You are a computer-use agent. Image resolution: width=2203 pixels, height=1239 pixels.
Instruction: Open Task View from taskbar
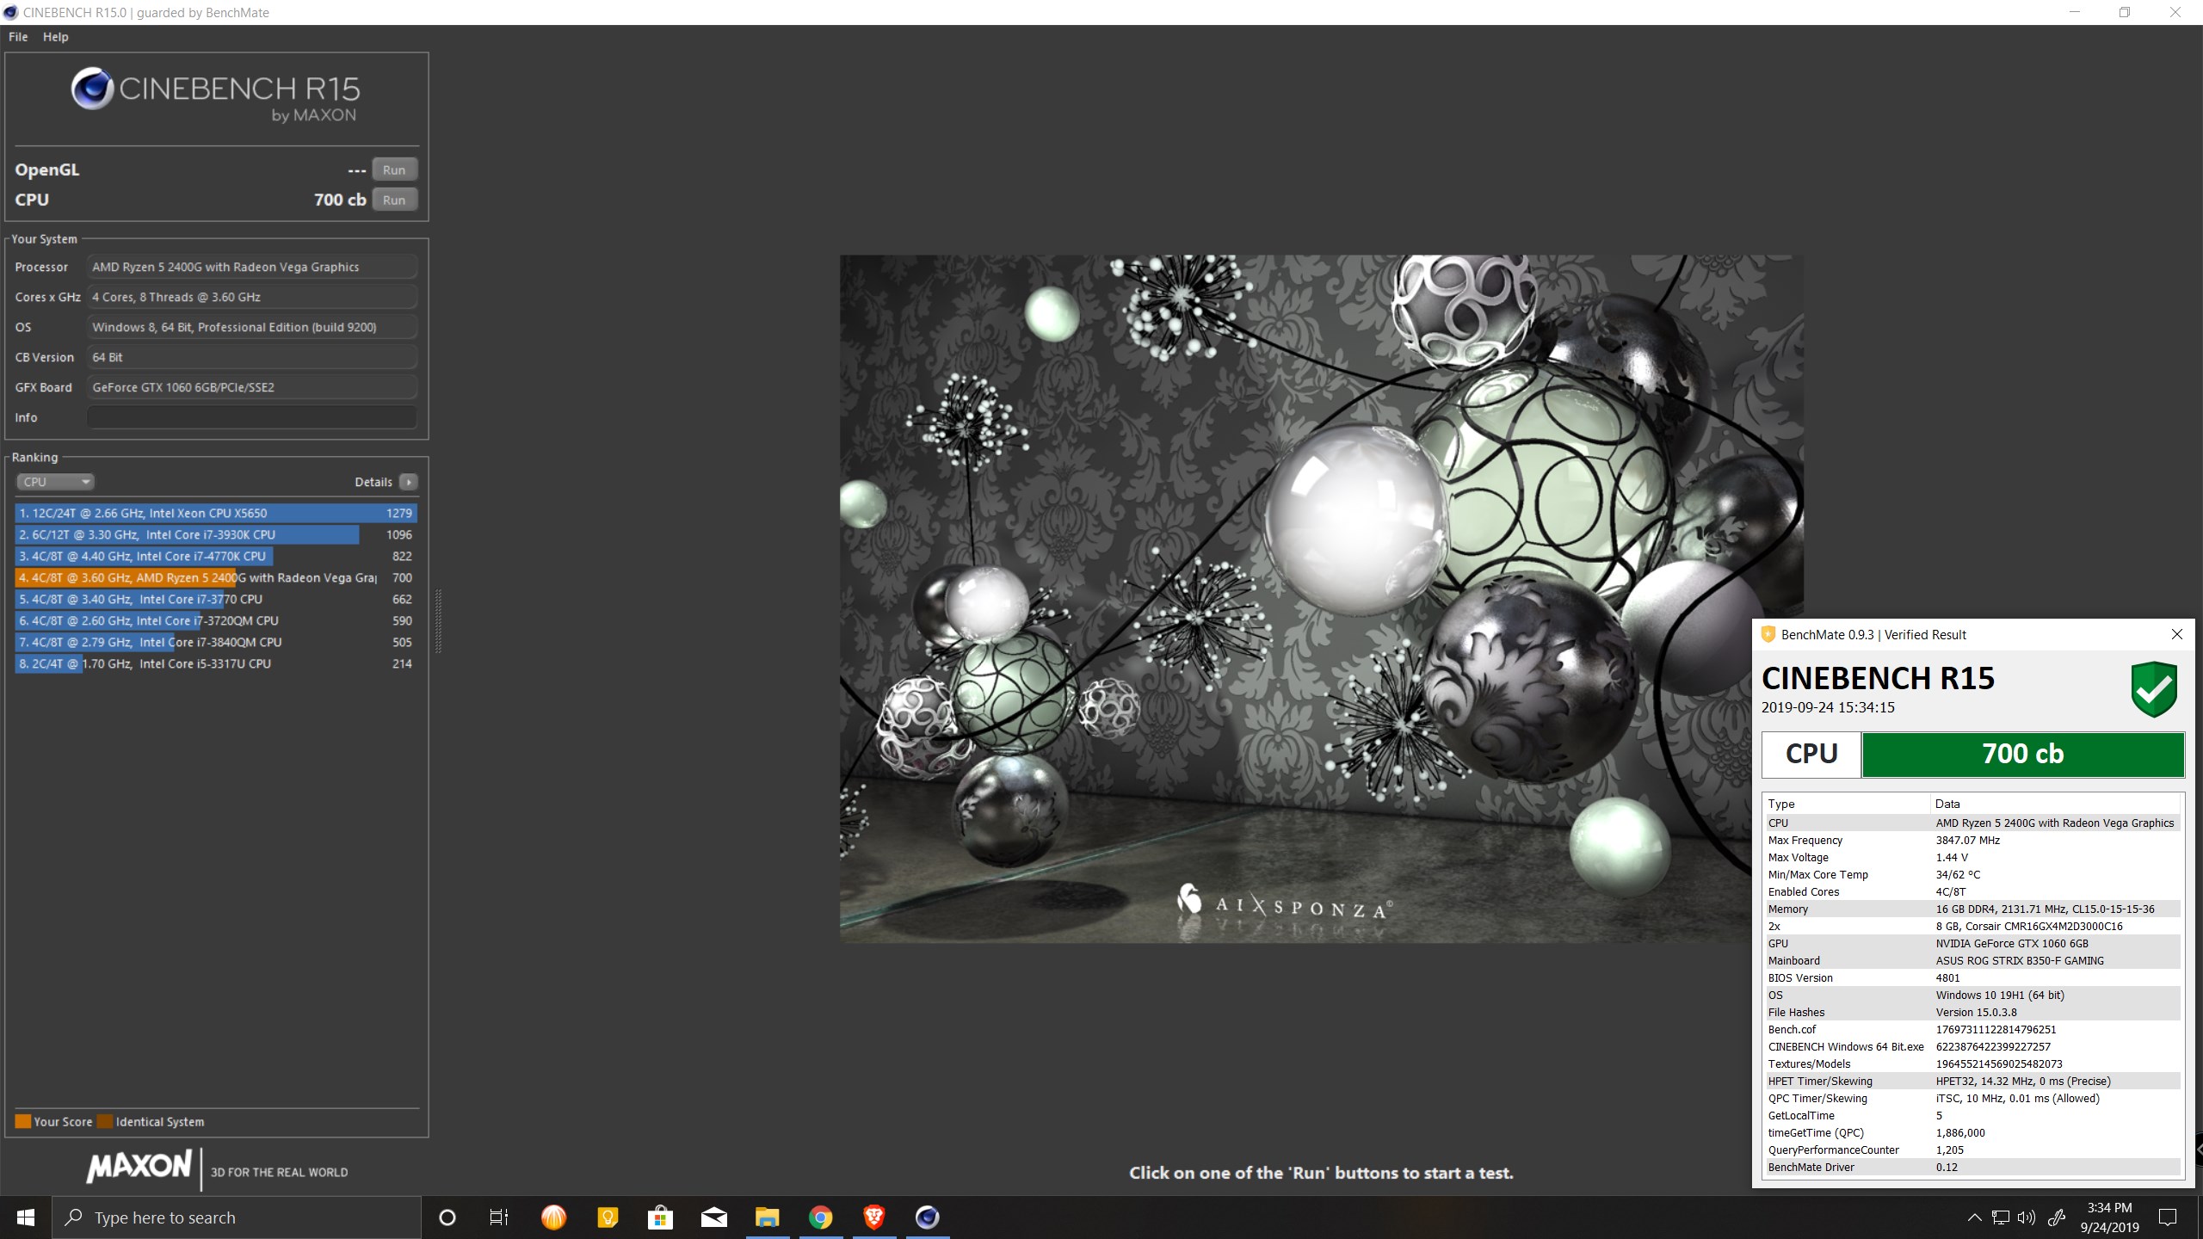(499, 1217)
